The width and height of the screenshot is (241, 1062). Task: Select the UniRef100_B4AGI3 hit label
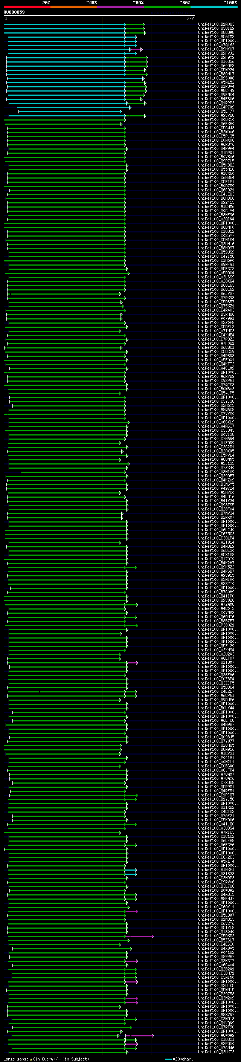click(x=216, y=894)
